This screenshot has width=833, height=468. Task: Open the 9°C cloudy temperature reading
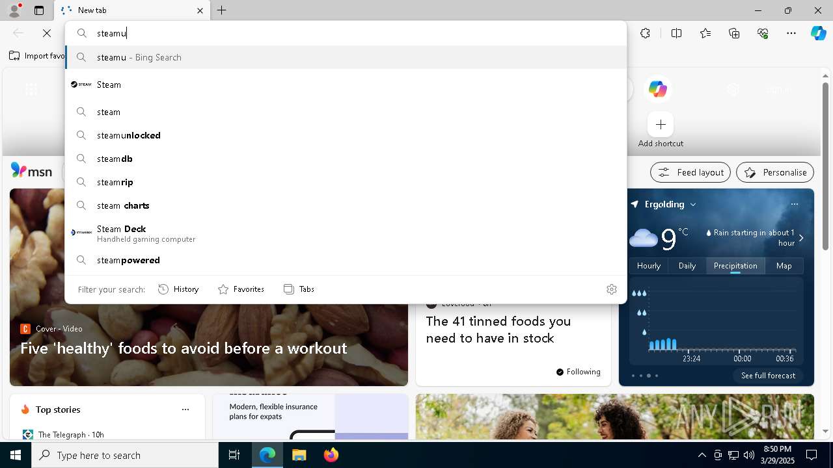[659, 239]
